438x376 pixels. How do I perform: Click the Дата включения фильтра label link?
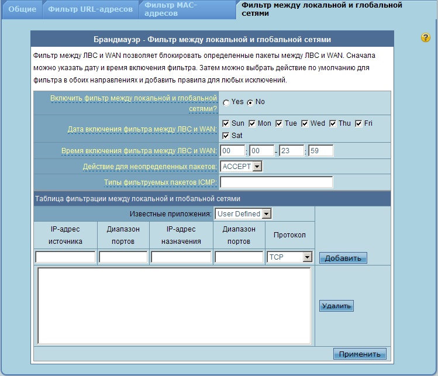click(142, 129)
